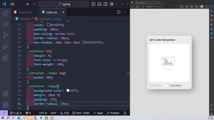Go back with the editor navigation arrow
This screenshot has height=120, width=214.
tap(28, 4)
